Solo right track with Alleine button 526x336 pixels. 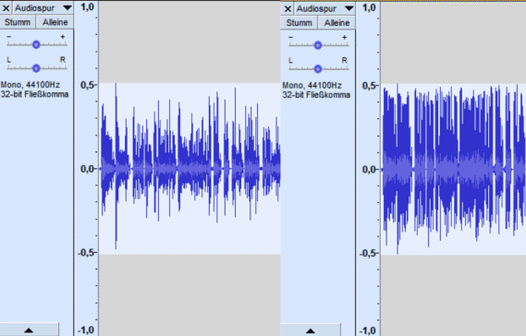(x=336, y=23)
